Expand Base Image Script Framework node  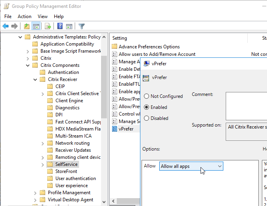pos(28,51)
